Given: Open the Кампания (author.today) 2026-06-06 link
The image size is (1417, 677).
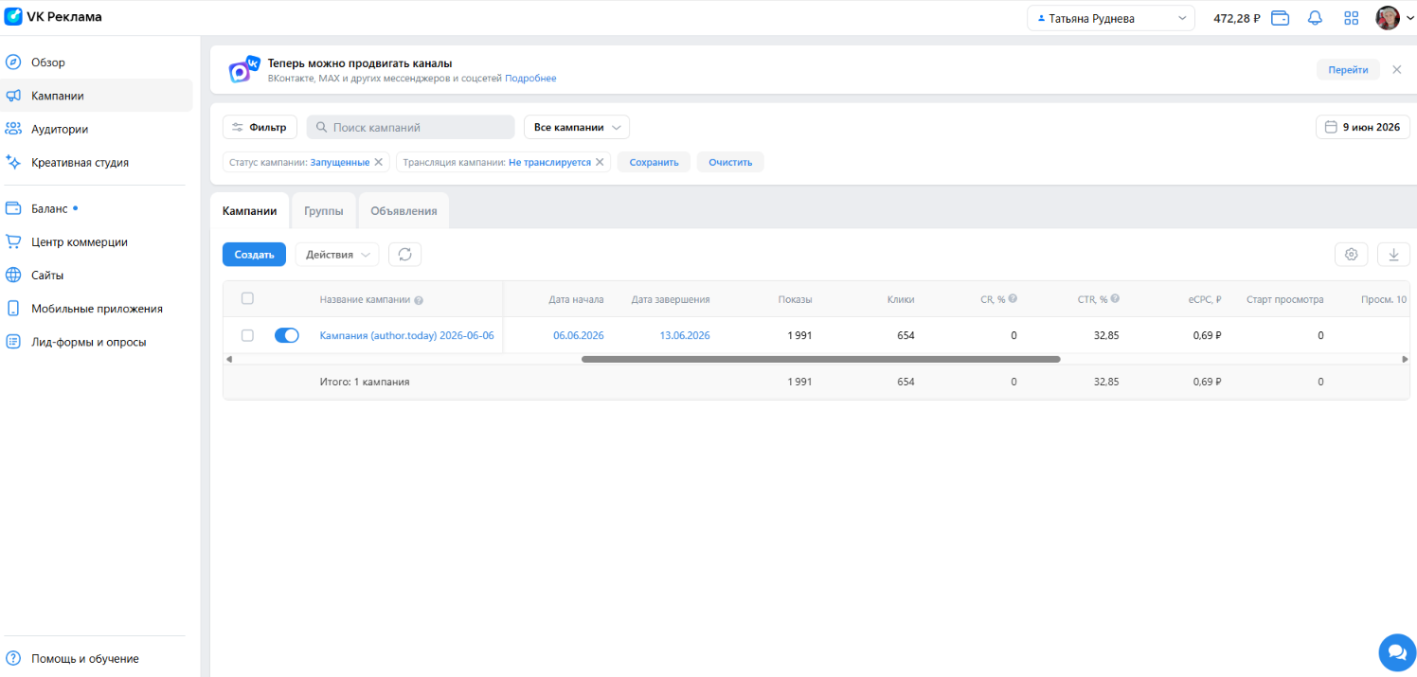Looking at the screenshot, I should click(x=407, y=335).
